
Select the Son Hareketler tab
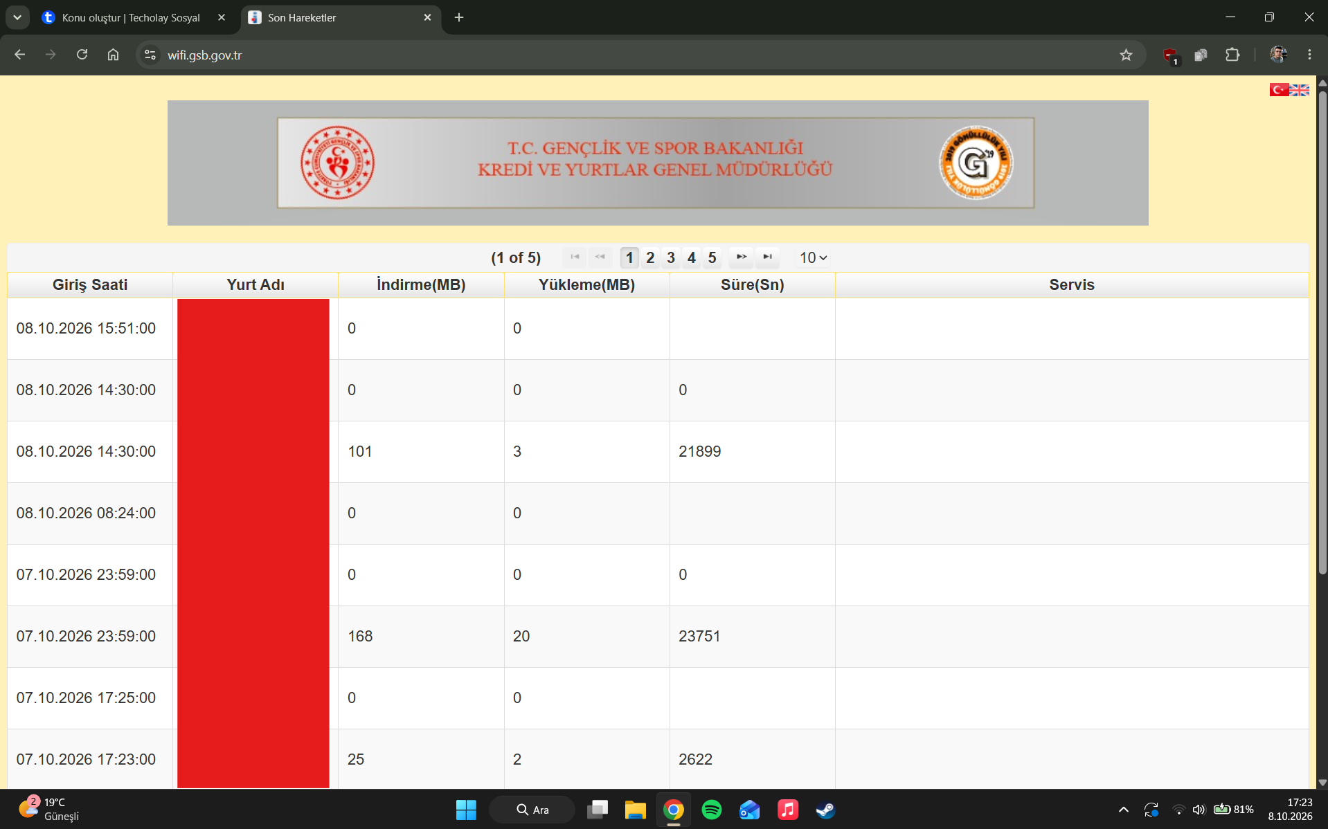339,18
